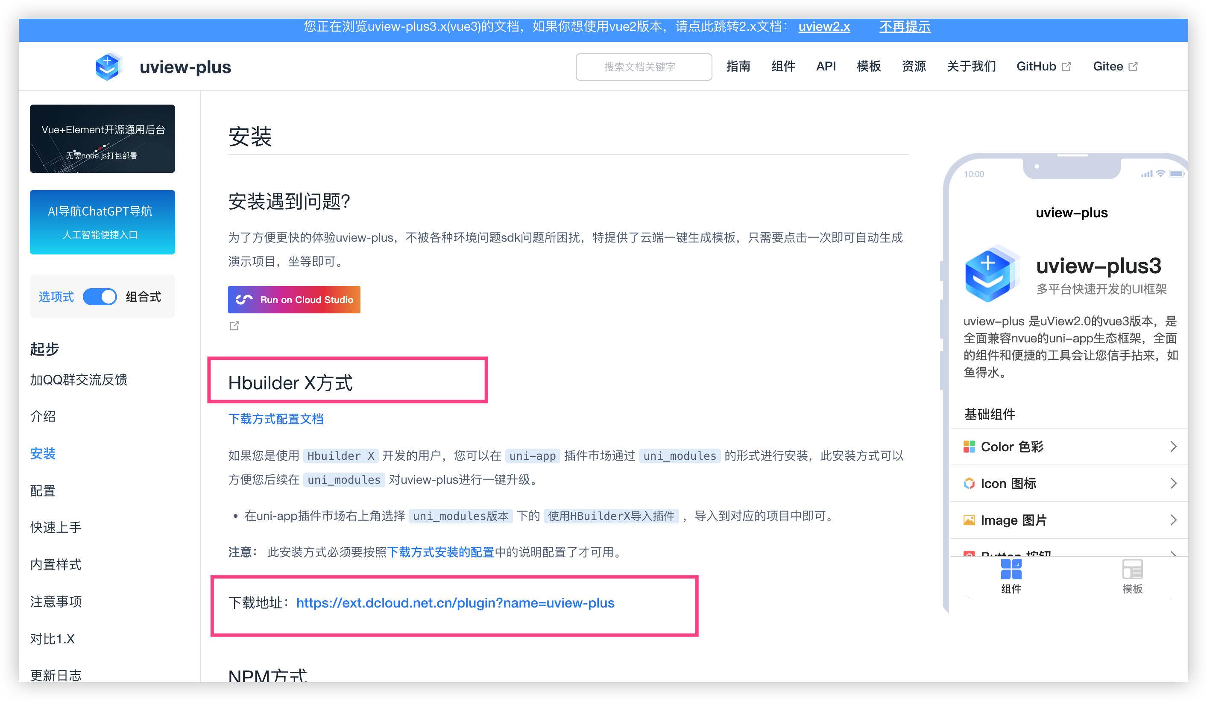Click the Icon 图标 item icon in phone preview
The image size is (1207, 701).
click(x=969, y=483)
